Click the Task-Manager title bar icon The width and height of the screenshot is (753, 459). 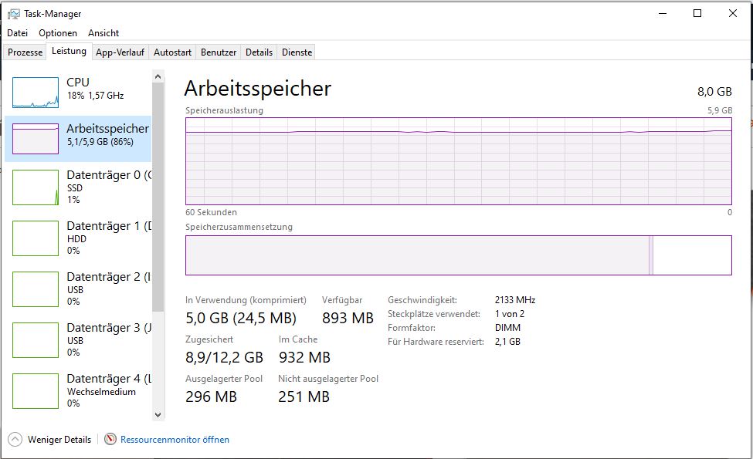tap(13, 13)
